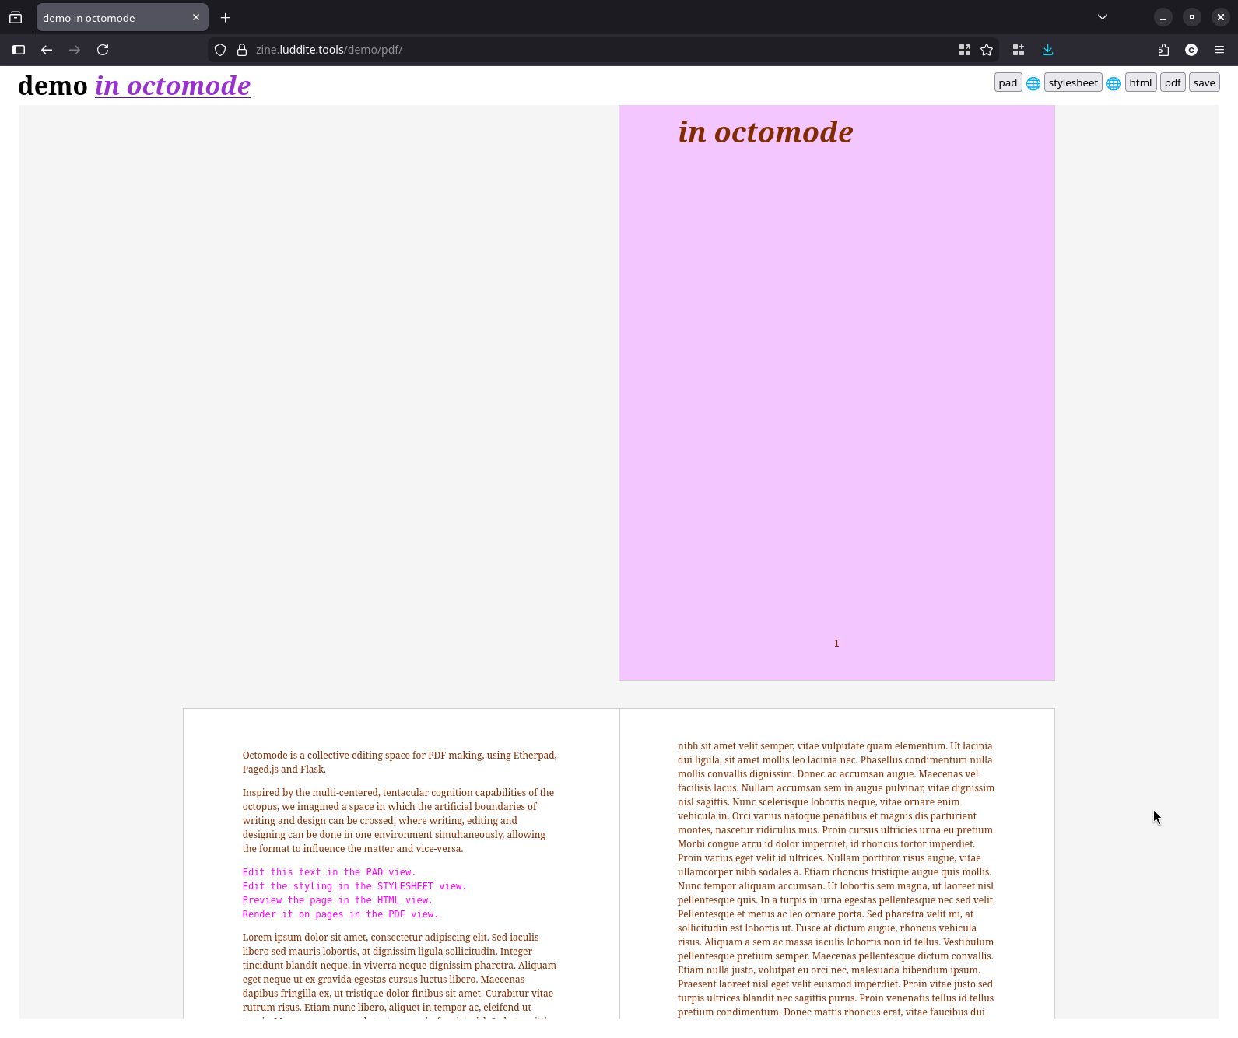
Task: Switch to the html view
Action: pos(1141,82)
